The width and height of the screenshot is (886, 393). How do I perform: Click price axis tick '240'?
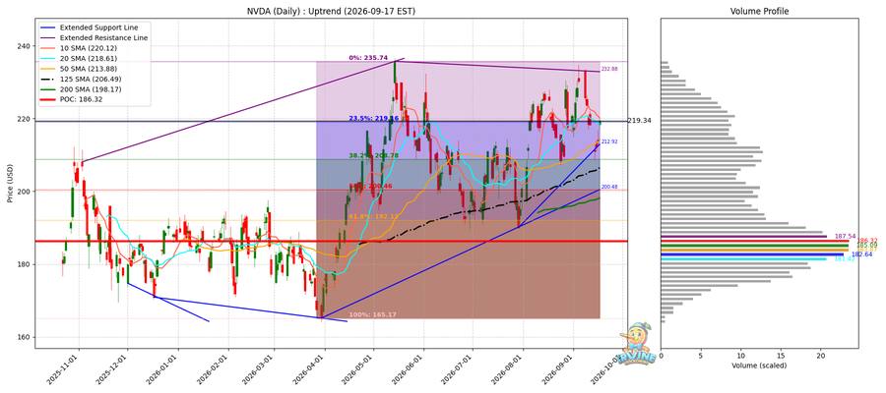tap(25, 45)
